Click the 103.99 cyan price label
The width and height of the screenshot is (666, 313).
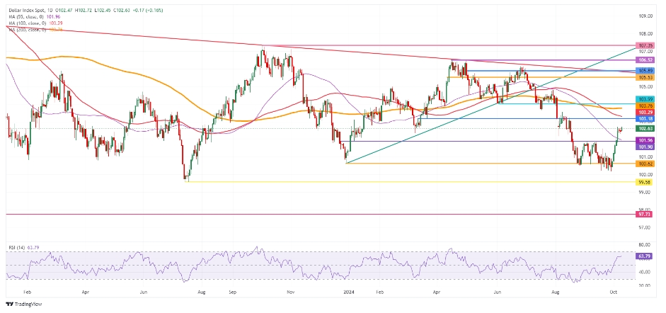pyautogui.click(x=645, y=98)
